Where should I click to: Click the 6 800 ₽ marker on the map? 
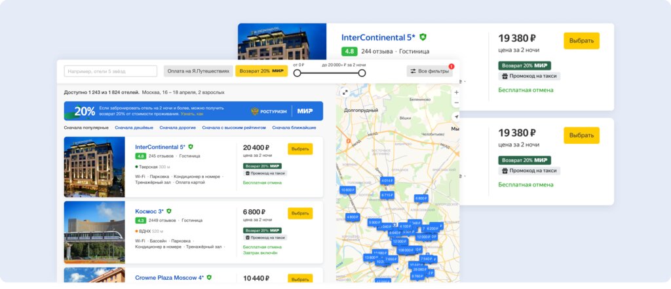[421, 198]
